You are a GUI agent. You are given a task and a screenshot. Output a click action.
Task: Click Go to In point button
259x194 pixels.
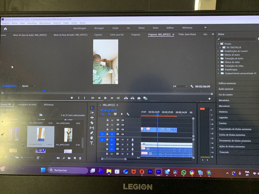pos(93,98)
